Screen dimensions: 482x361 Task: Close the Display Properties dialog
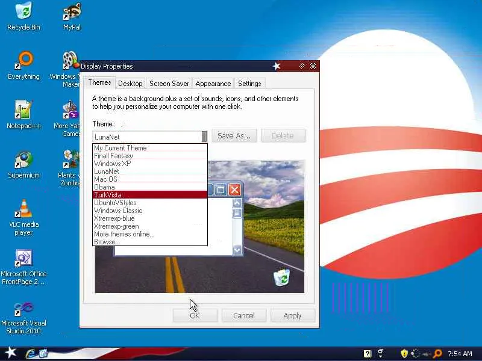coord(313,66)
